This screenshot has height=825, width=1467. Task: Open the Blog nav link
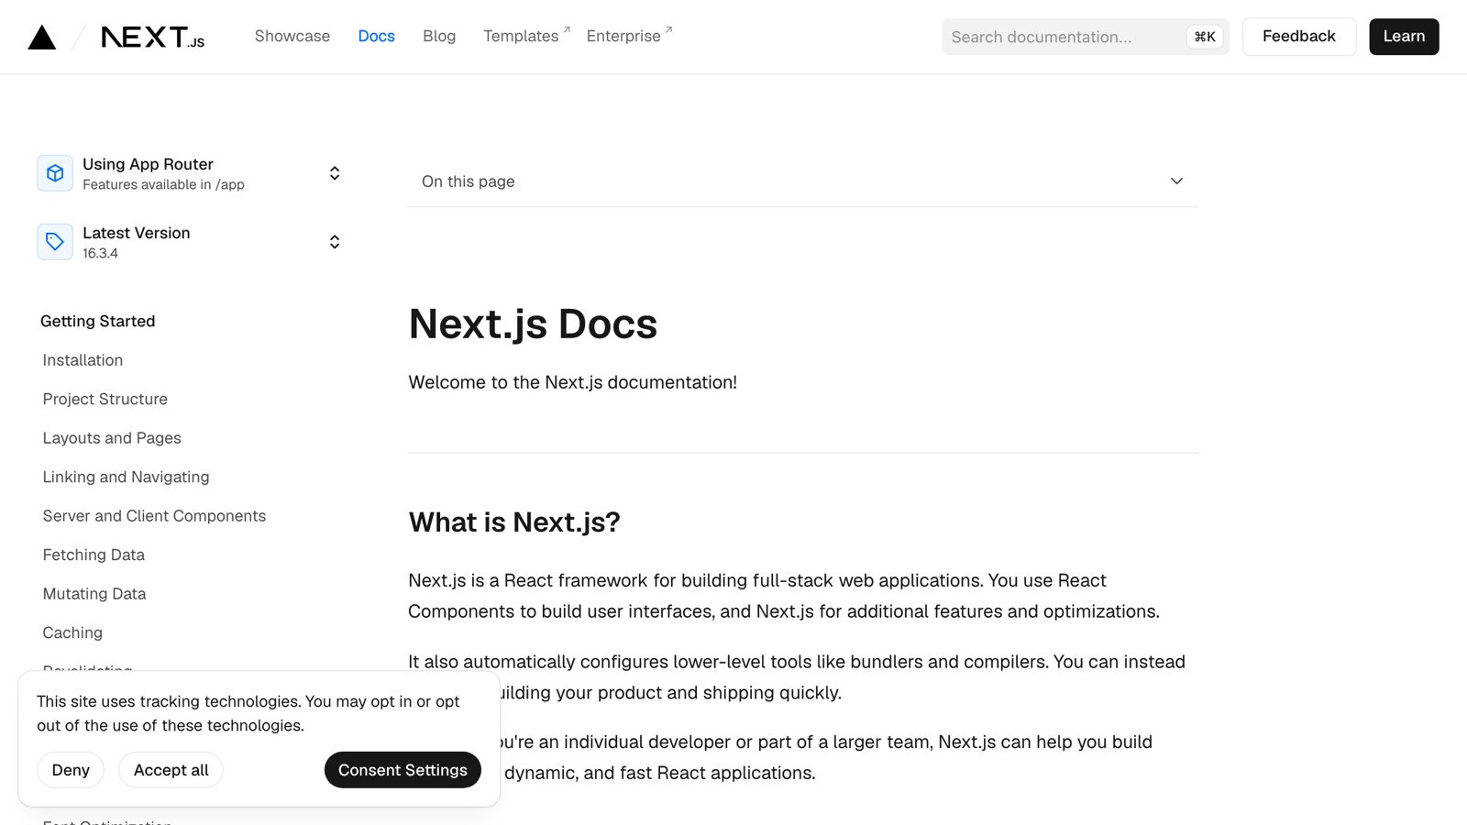[439, 36]
